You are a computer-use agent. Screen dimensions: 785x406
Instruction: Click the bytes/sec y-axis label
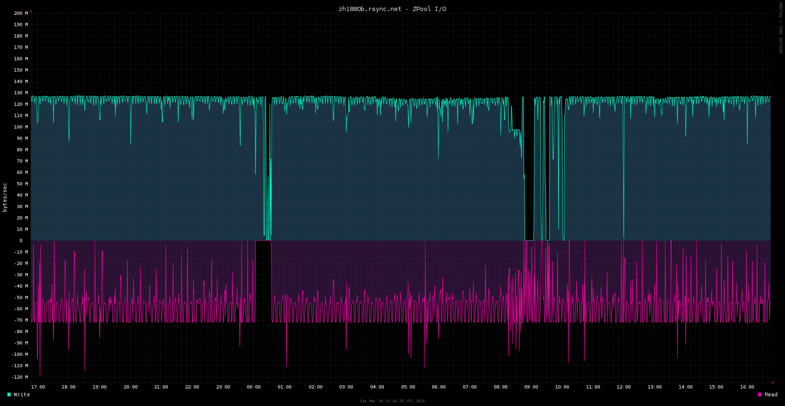[x=5, y=197]
